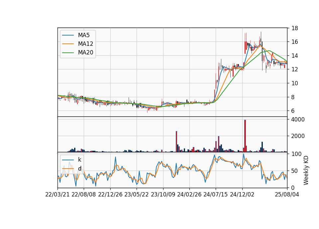Click the MA12 legend label
The image size is (319, 229).
click(85, 44)
